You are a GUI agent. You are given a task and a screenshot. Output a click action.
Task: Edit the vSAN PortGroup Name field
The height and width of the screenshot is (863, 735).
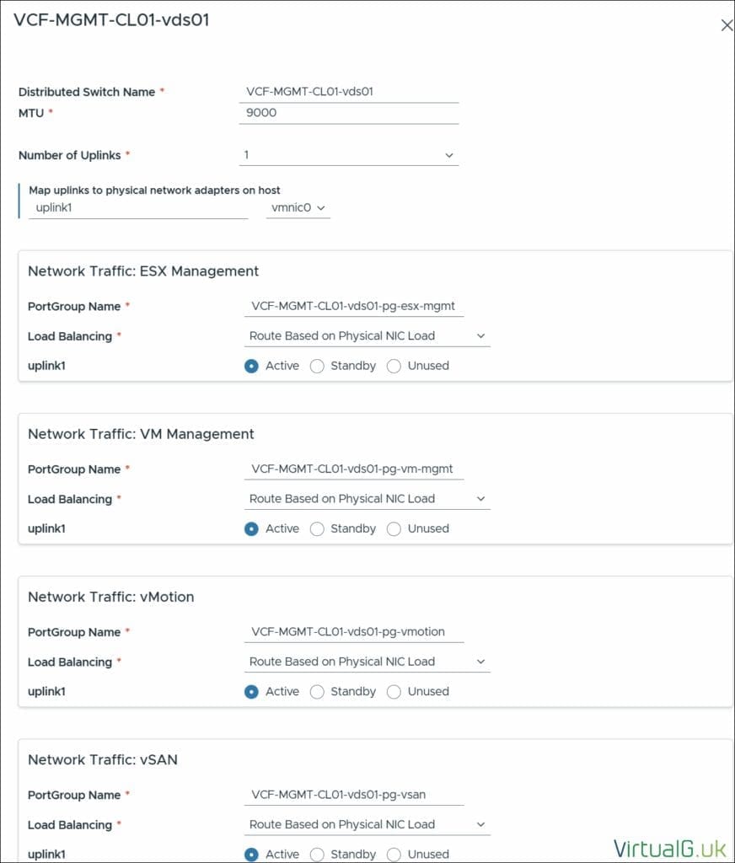click(x=354, y=795)
